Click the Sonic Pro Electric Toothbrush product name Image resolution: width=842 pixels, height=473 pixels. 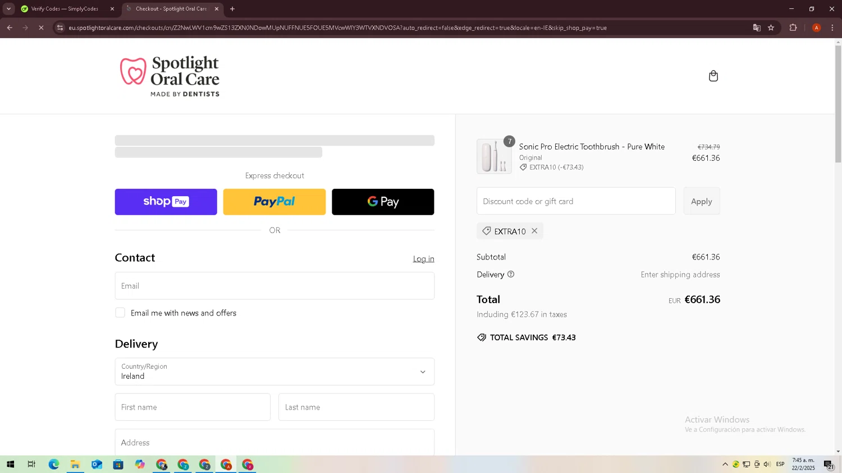[592, 146]
